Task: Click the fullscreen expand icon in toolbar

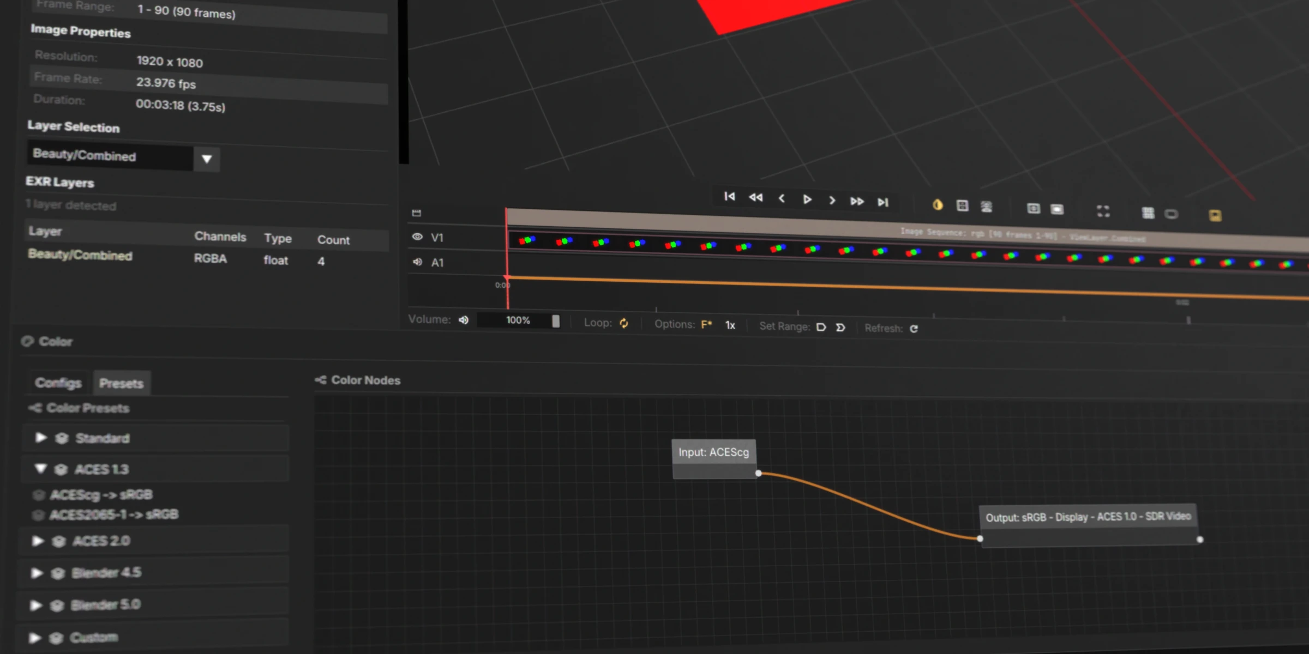Action: 1103,211
